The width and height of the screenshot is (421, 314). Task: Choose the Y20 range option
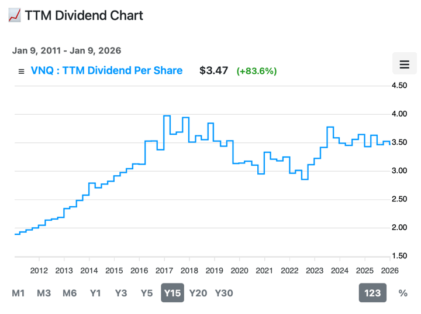(198, 293)
